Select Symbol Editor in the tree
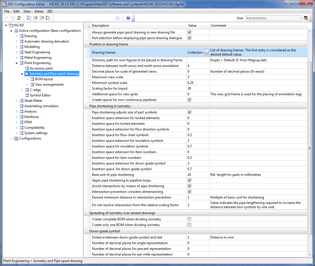This screenshot has height=266, width=315. (40, 95)
